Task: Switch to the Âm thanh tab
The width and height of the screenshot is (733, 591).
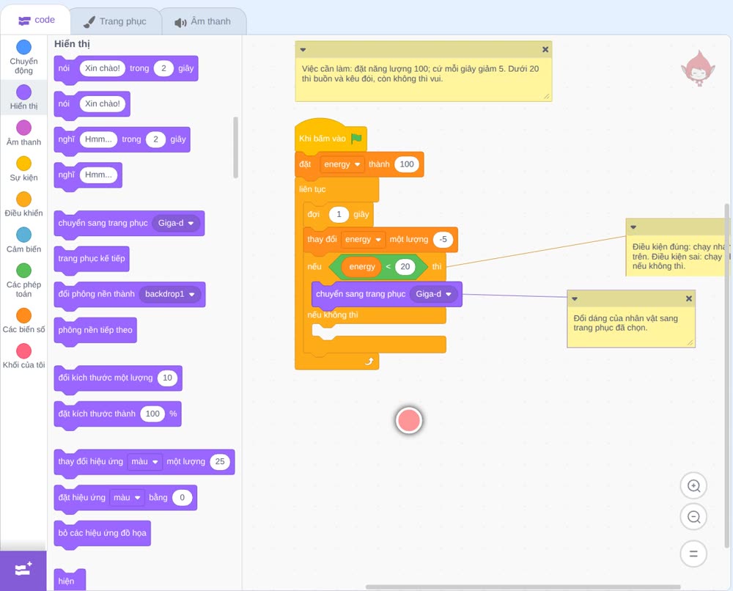Action: 203,21
